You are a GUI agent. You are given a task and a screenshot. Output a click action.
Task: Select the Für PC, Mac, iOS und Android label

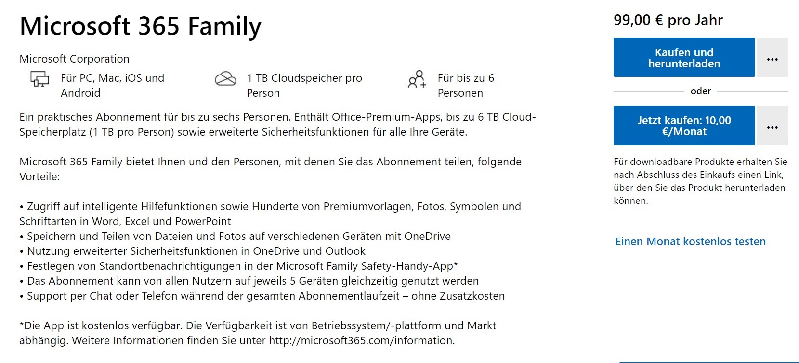coord(112,85)
